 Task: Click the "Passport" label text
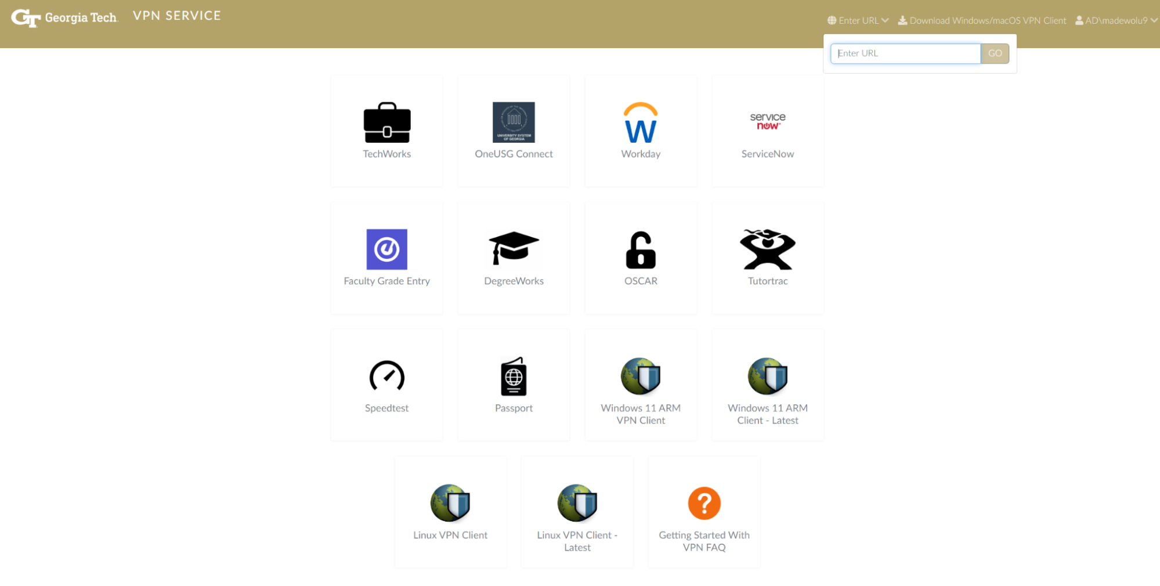[514, 408]
